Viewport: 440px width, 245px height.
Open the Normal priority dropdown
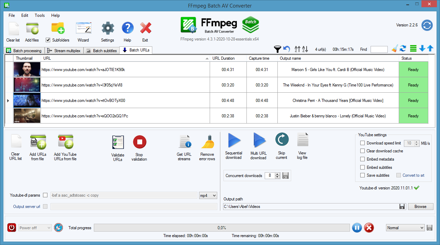point(405,228)
